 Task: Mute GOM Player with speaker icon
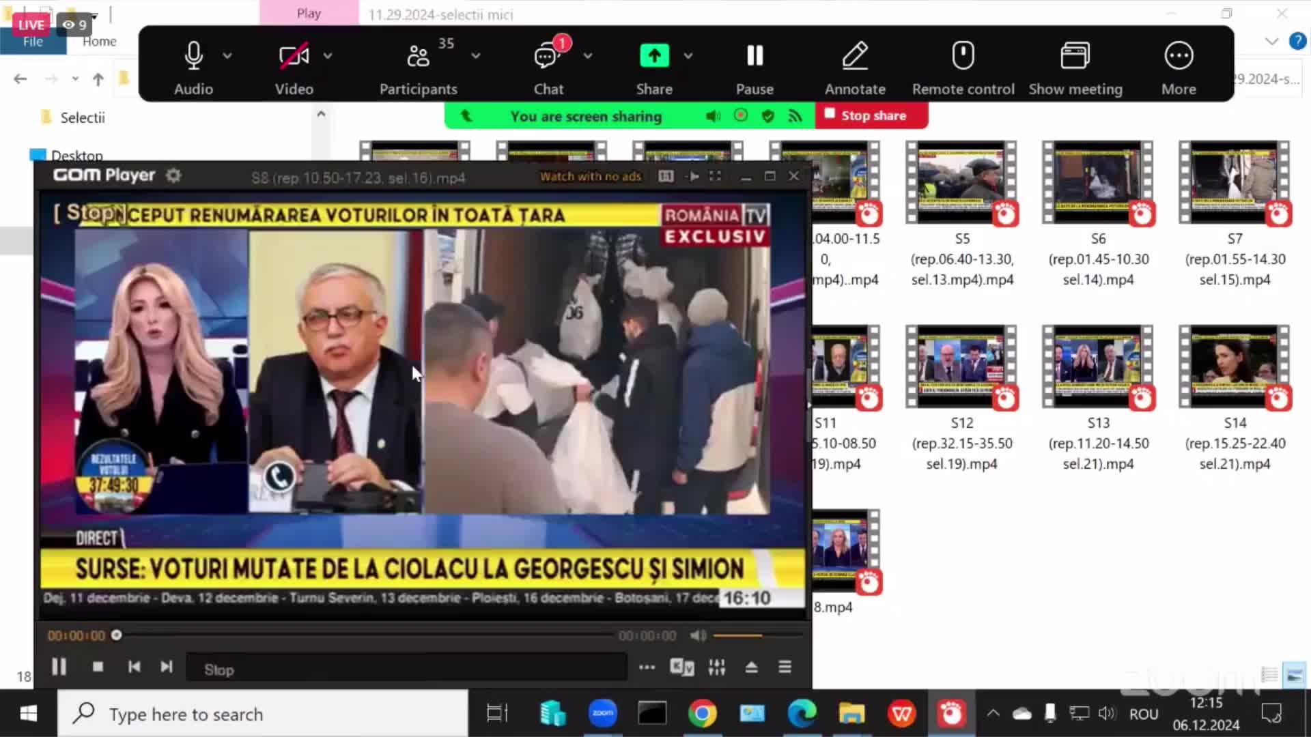698,636
